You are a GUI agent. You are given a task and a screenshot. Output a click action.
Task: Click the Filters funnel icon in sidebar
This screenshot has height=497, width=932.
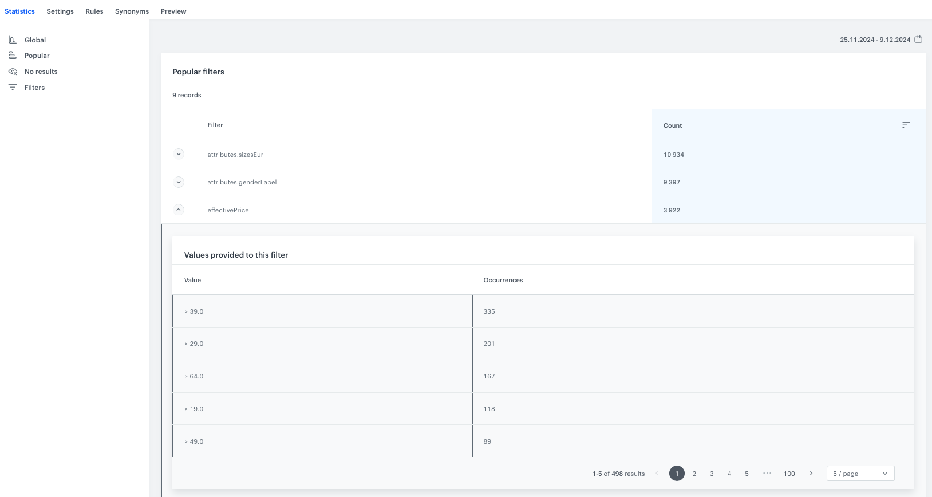pyautogui.click(x=13, y=88)
